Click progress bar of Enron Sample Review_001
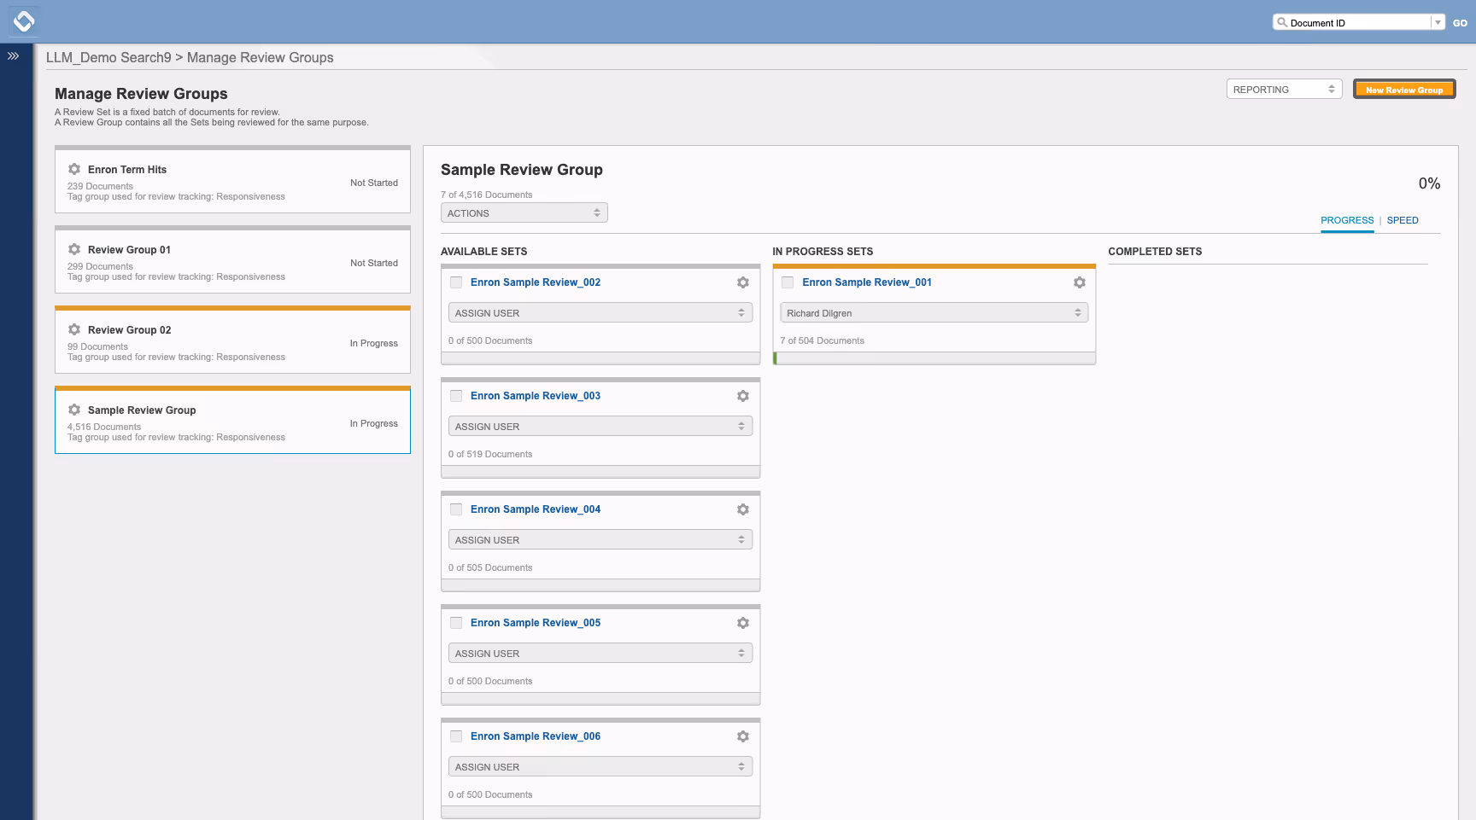The width and height of the screenshot is (1476, 820). point(934,358)
